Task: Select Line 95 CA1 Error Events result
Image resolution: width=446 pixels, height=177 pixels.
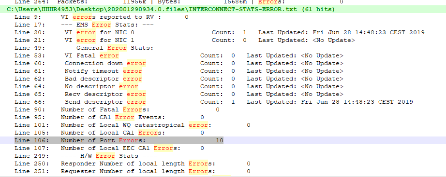Action: click(109, 117)
